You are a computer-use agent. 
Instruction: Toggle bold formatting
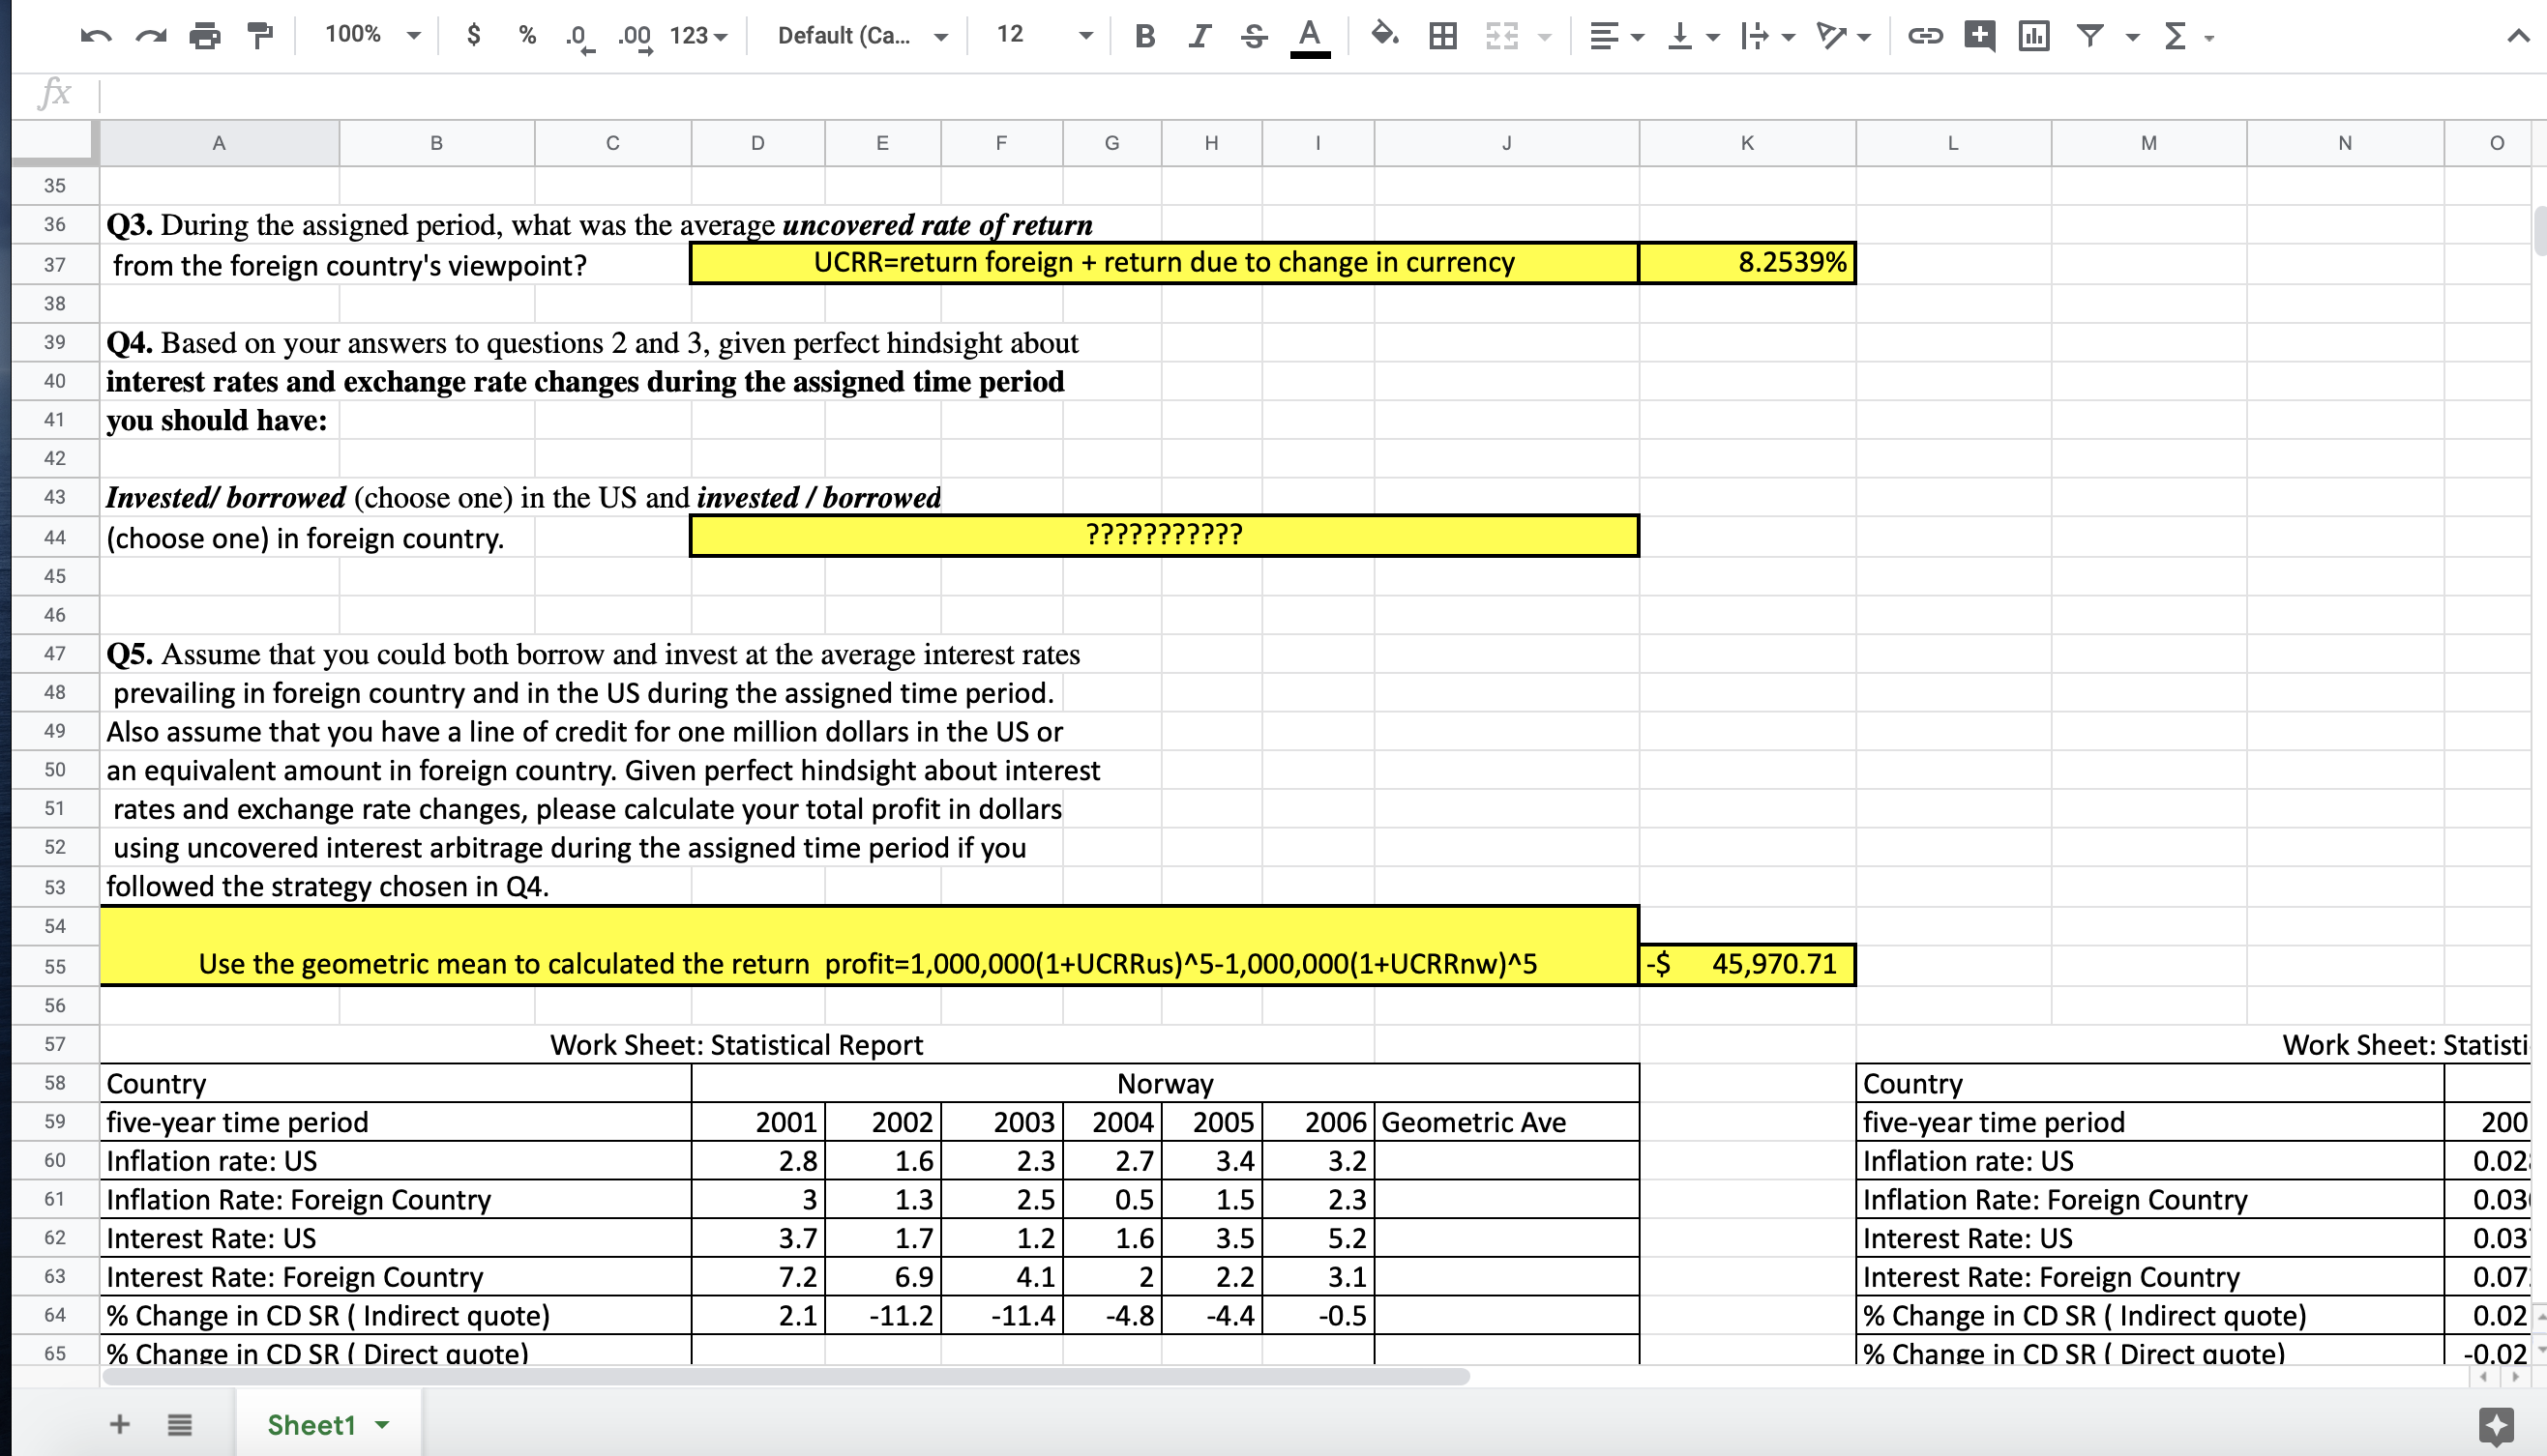[x=1145, y=37]
